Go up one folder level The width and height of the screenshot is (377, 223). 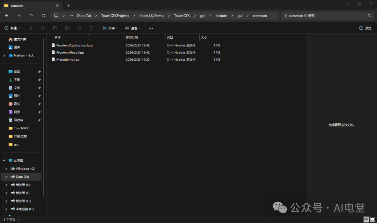coord(31,16)
